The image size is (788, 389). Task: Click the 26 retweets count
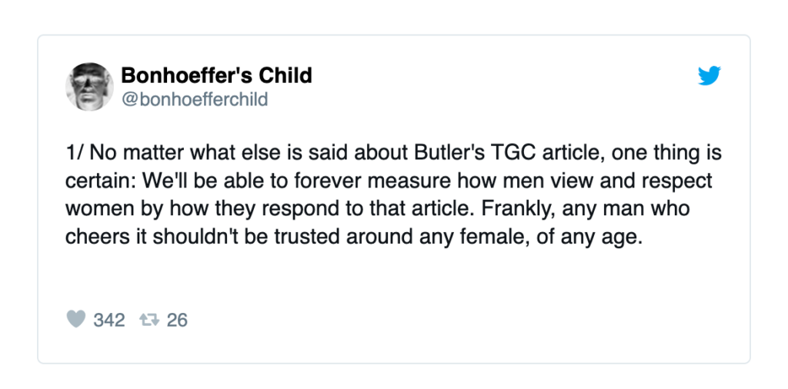[177, 320]
